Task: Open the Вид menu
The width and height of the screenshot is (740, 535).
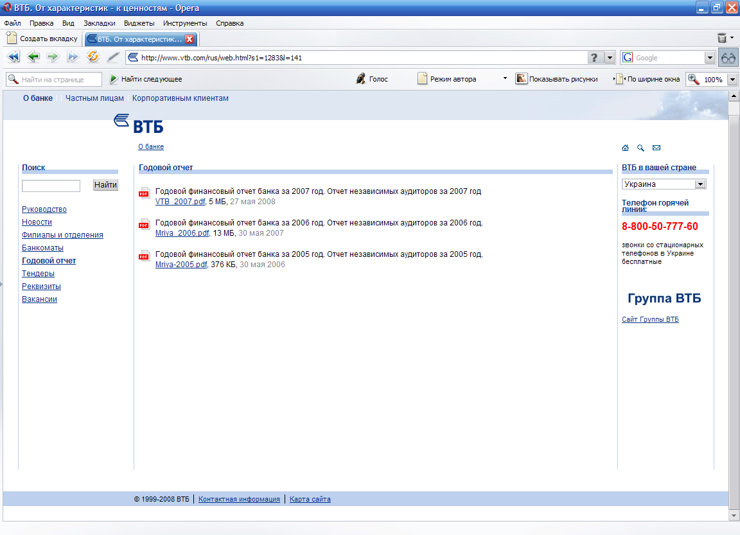Action: pyautogui.click(x=69, y=23)
